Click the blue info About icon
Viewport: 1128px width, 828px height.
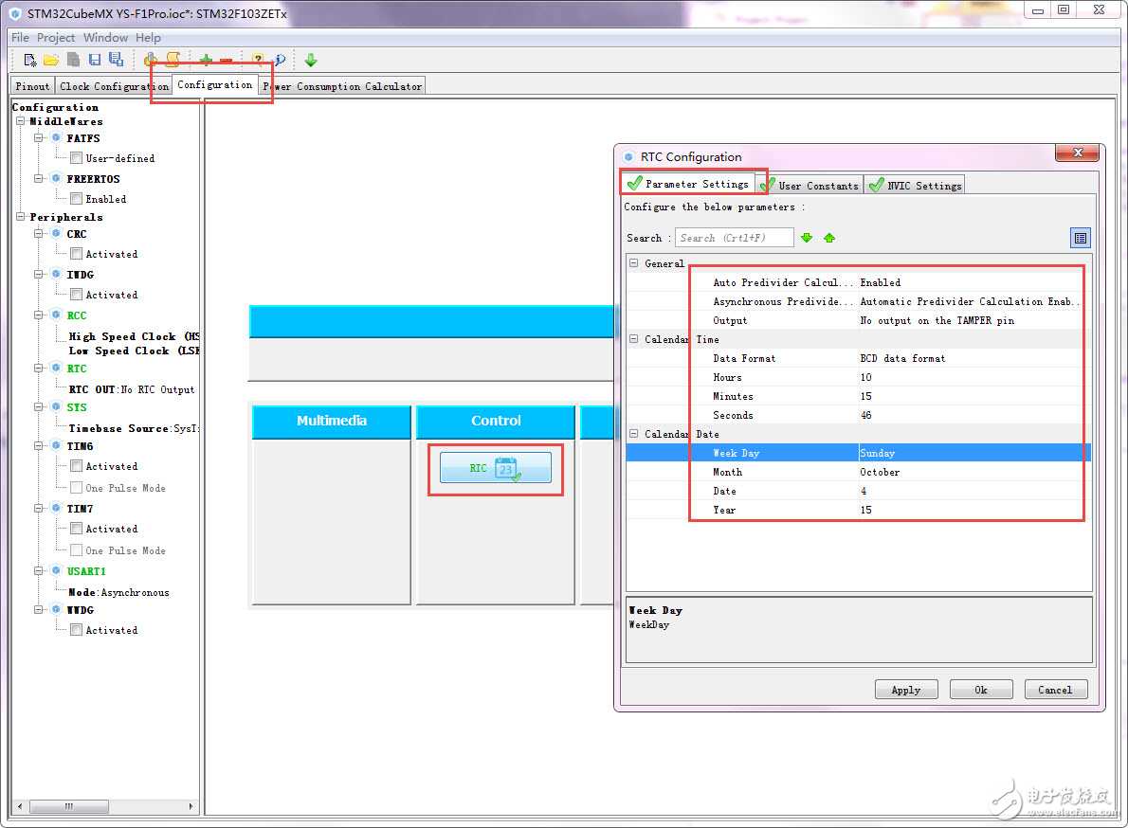tap(279, 61)
